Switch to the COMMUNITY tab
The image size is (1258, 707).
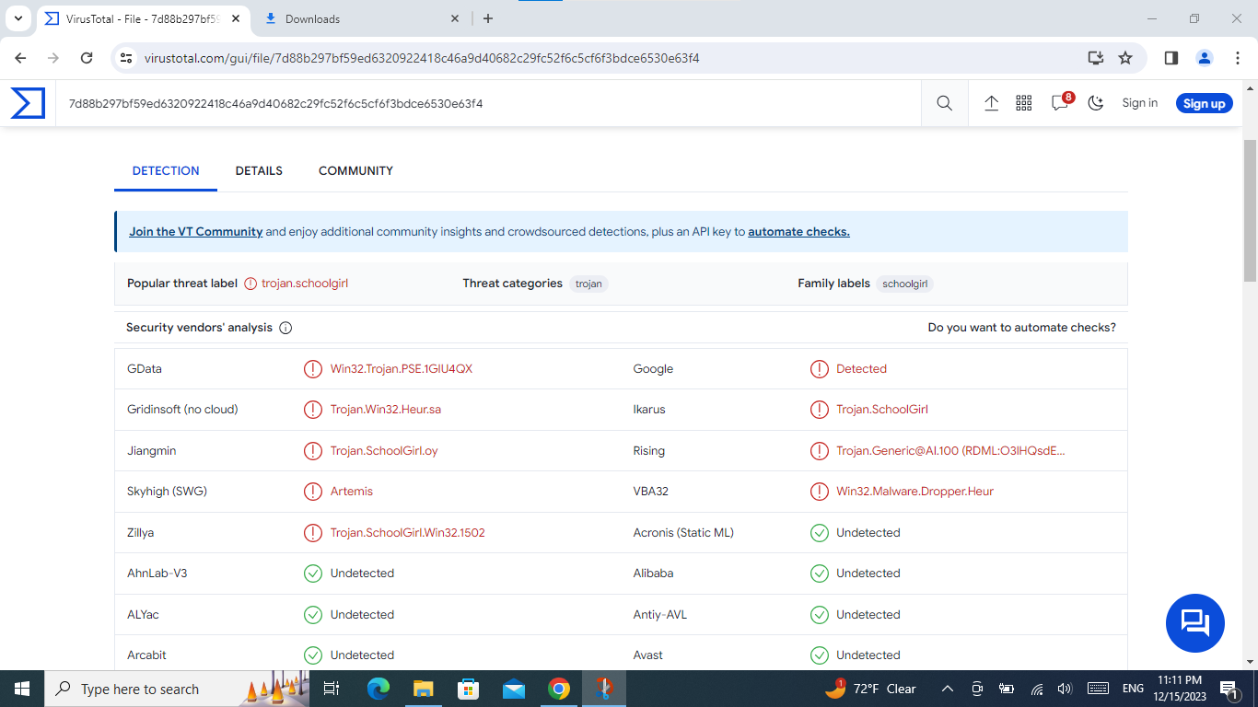tap(355, 171)
